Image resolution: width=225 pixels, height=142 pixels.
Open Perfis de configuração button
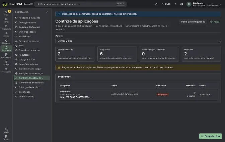193,22
